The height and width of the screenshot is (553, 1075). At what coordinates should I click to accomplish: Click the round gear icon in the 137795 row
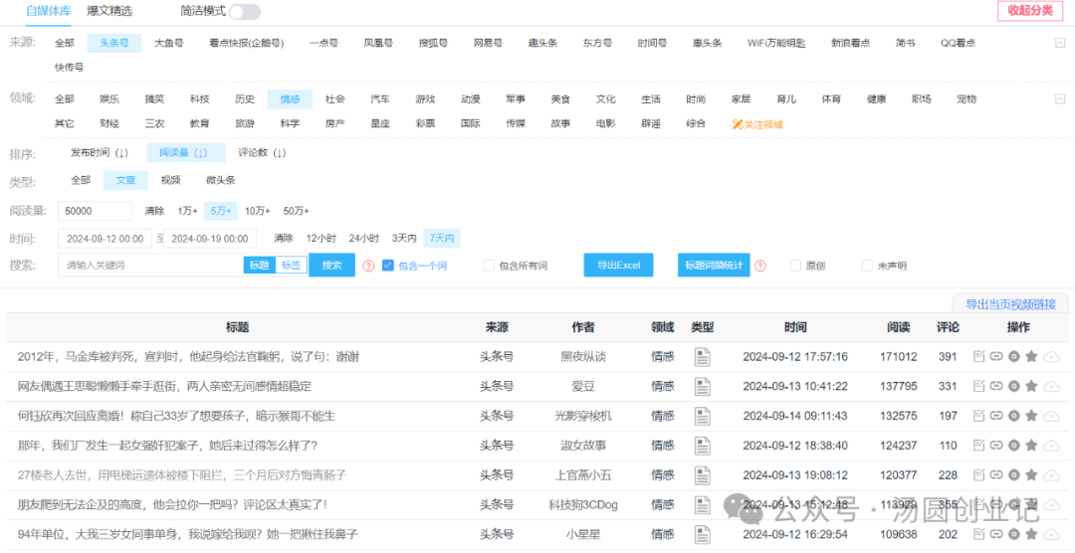pos(1014,386)
